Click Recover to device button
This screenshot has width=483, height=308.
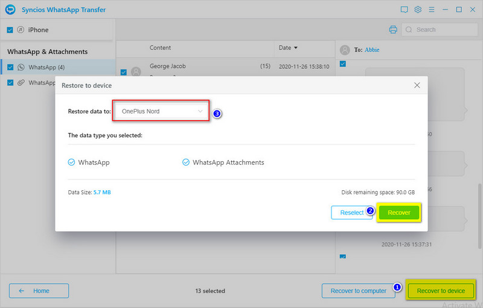(x=441, y=290)
